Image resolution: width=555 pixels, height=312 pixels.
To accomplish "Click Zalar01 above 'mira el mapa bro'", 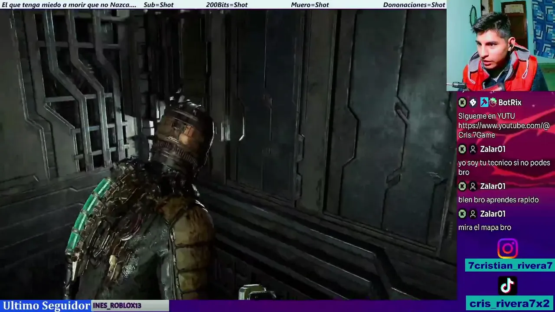I will (x=493, y=214).
